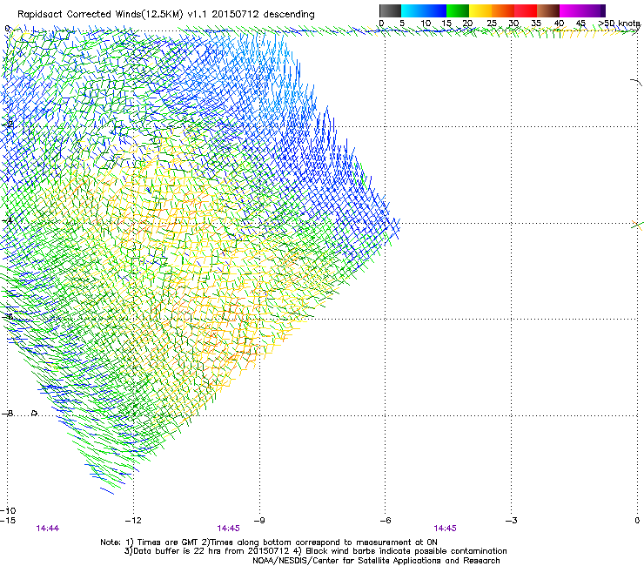Select the green 15-20 knot legend swatch
This screenshot has height=566, width=644.
pyautogui.click(x=458, y=10)
